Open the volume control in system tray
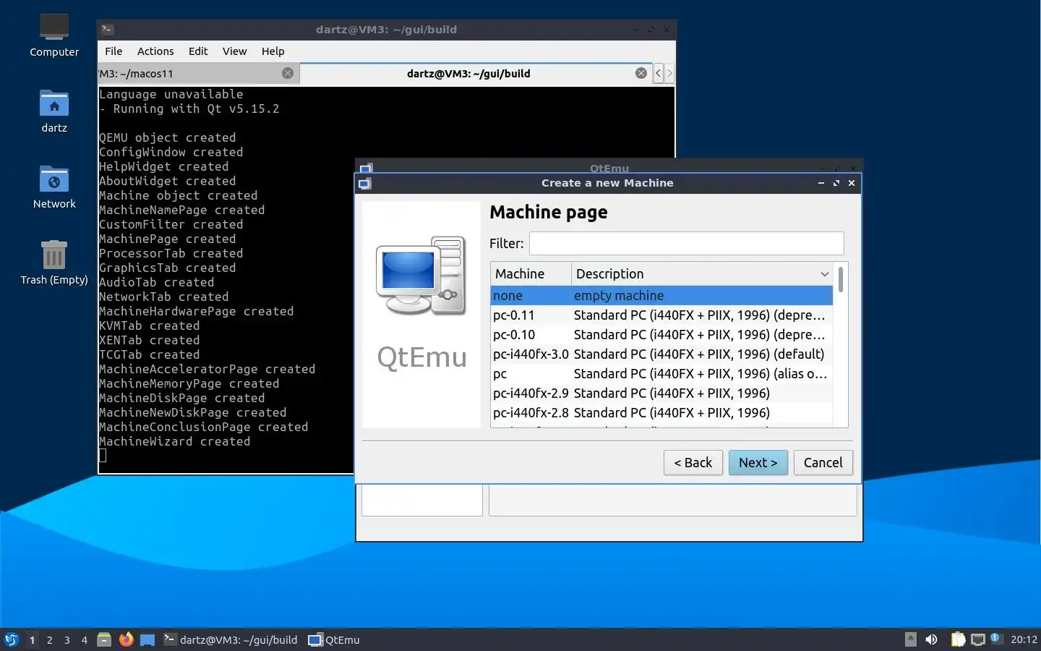This screenshot has width=1041, height=651. pyautogui.click(x=932, y=639)
